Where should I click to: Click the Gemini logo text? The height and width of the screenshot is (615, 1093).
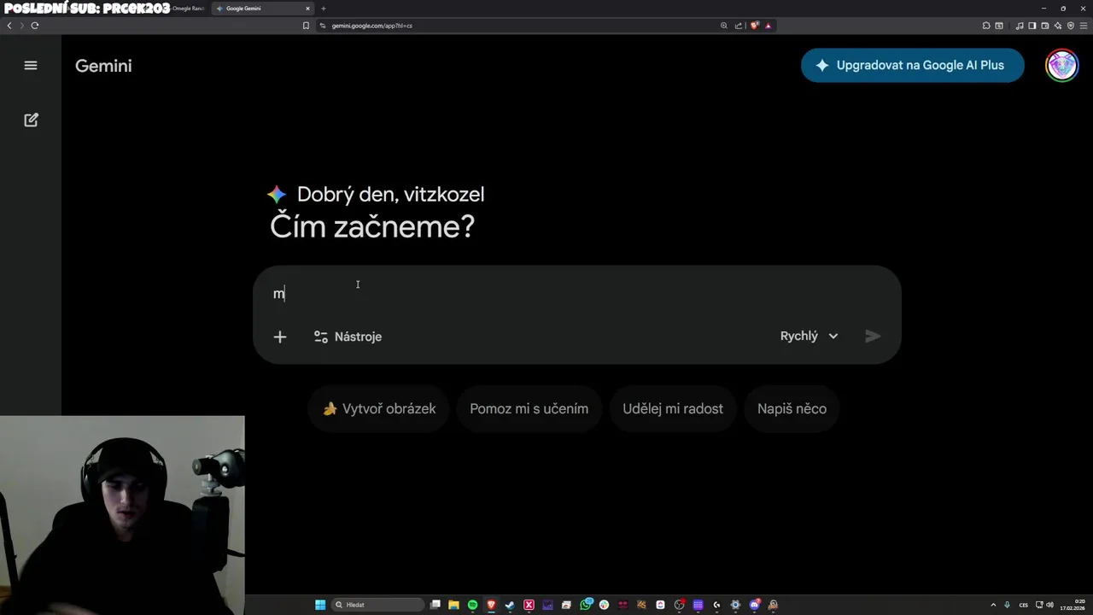click(x=103, y=66)
